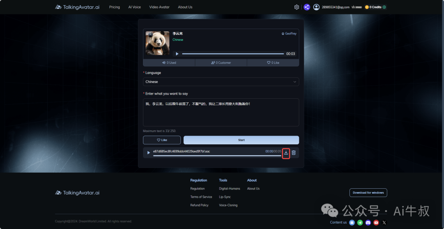Open the Voice-Cloning tool link

pos(228,205)
